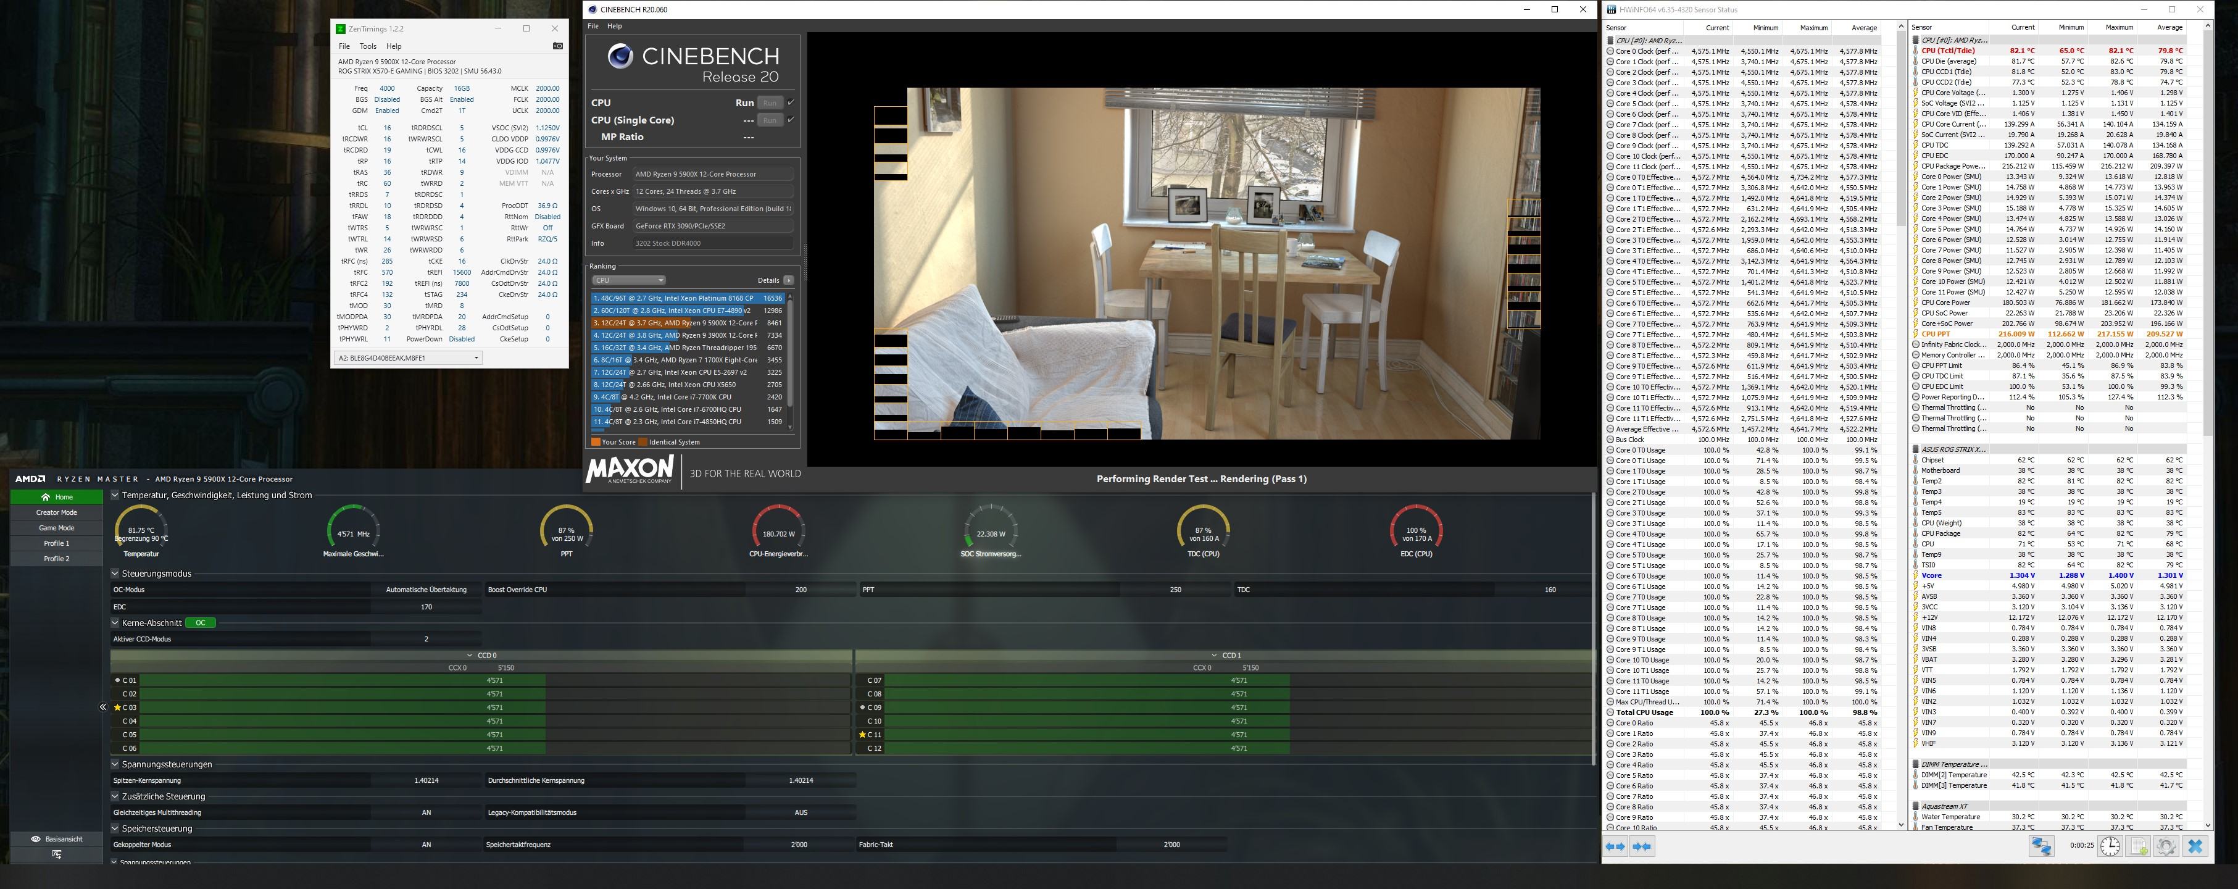Select AMD Ryzen 9 5900X ranking entry
Image resolution: width=2238 pixels, height=889 pixels.
click(x=687, y=323)
